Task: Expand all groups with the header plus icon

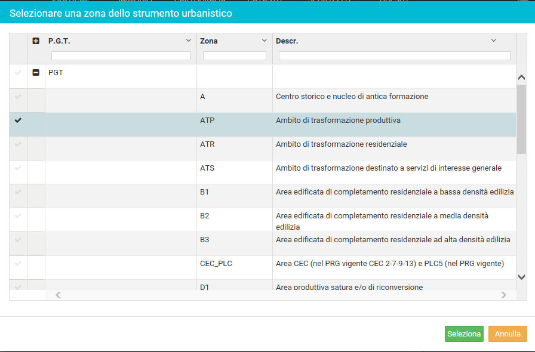Action: point(36,41)
